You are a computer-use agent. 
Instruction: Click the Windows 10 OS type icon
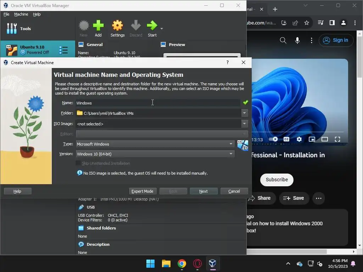pyautogui.click(x=242, y=145)
